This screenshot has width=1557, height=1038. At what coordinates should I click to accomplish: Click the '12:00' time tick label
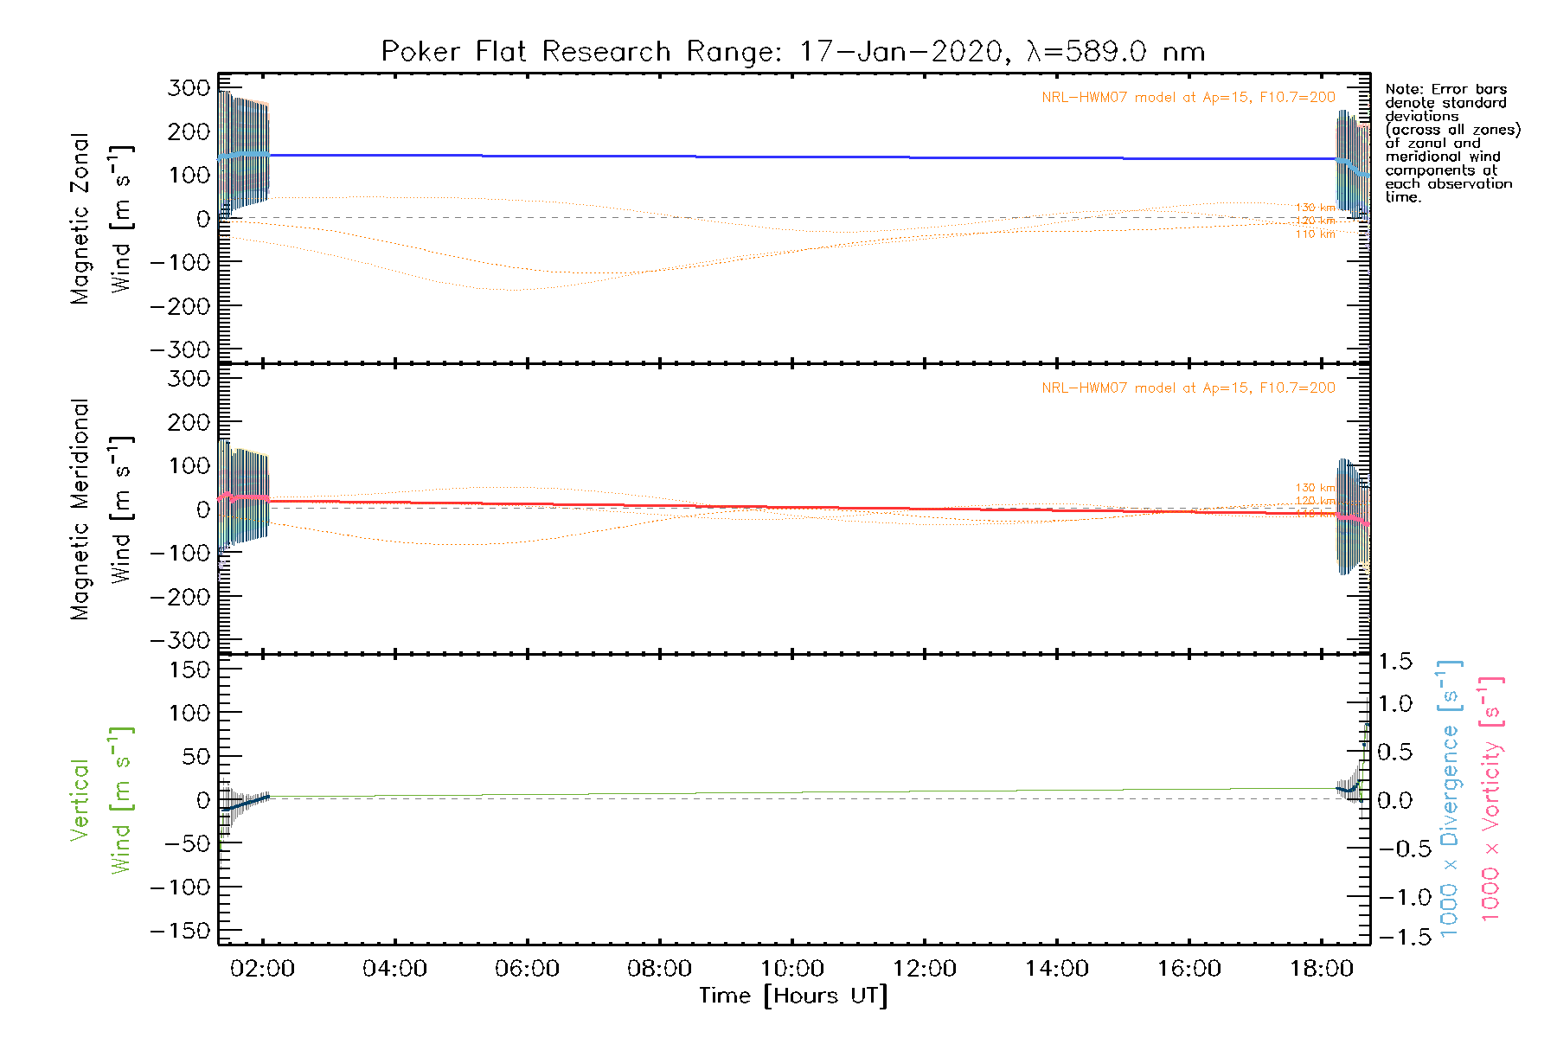coord(924,969)
